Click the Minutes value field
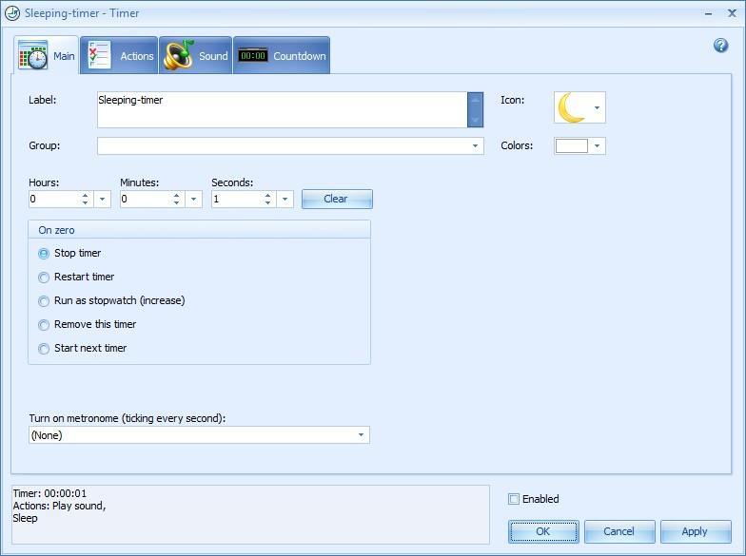This screenshot has width=746, height=556. [x=145, y=200]
